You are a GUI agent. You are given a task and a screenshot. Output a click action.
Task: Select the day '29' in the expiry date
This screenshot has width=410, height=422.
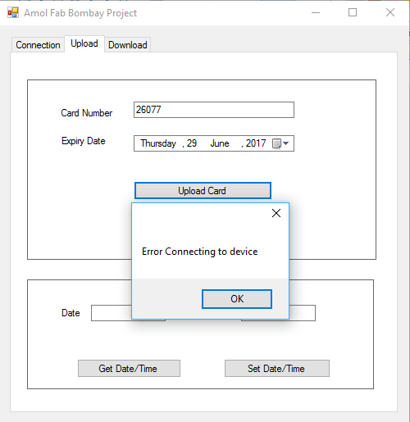[x=192, y=143]
